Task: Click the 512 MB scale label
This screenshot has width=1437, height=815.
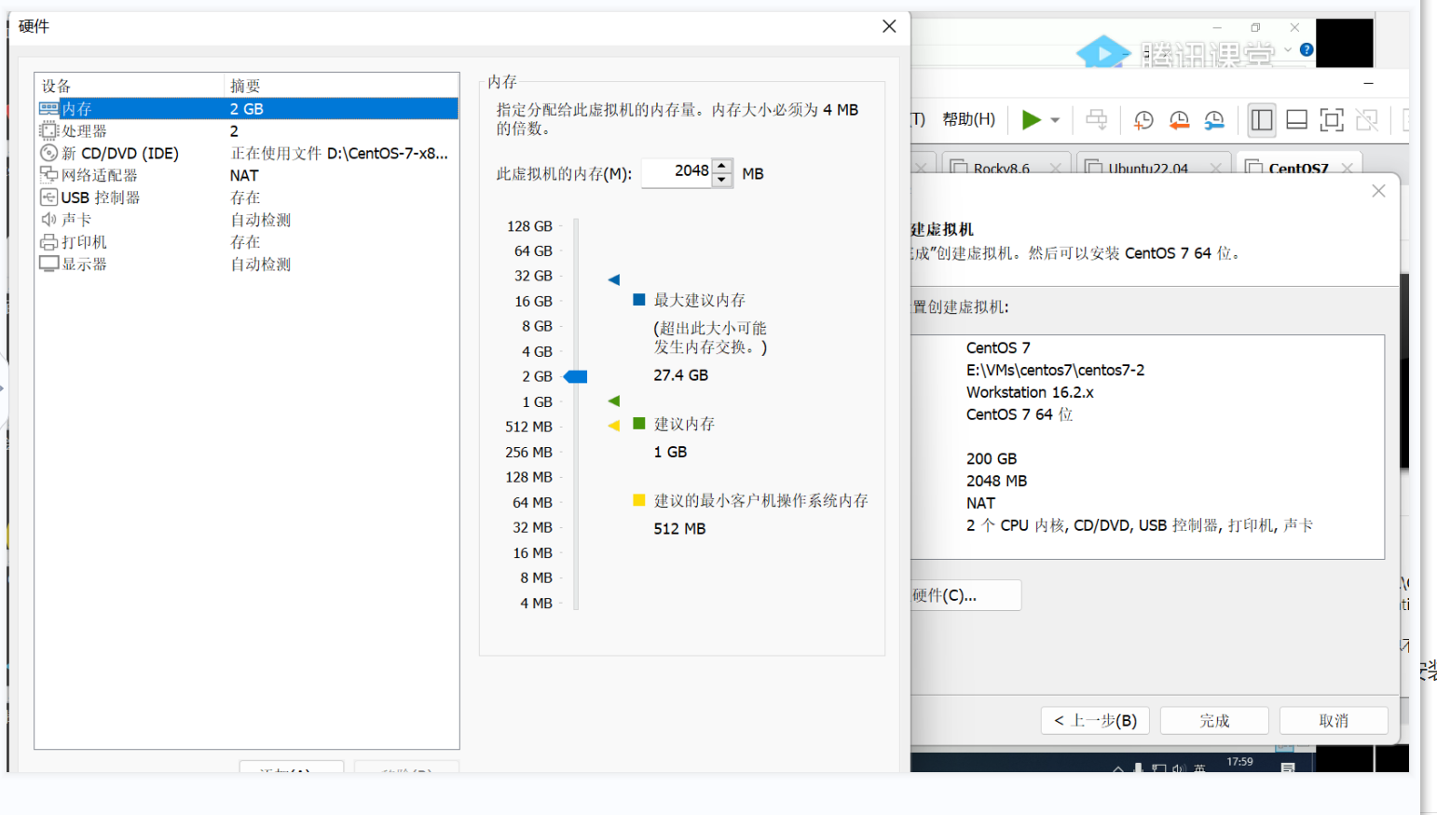Action: tap(528, 427)
